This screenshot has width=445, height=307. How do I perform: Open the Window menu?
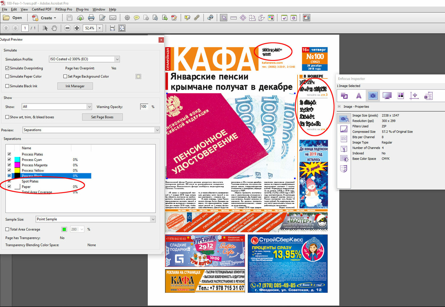99,9
